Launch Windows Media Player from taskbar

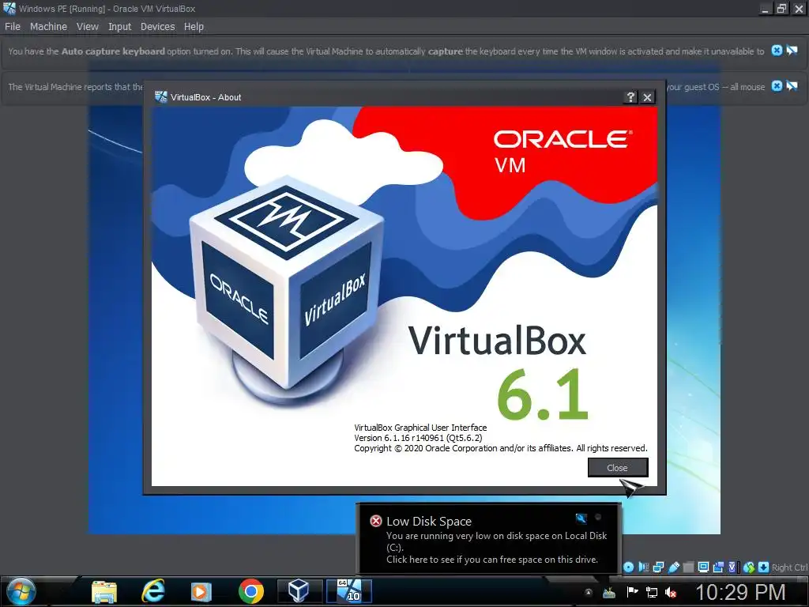click(201, 592)
